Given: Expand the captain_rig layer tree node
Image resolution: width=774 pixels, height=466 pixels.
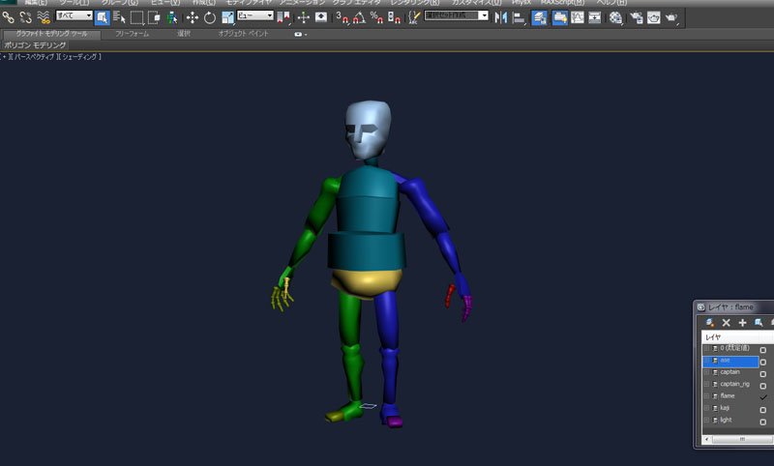Looking at the screenshot, I should [x=707, y=384].
